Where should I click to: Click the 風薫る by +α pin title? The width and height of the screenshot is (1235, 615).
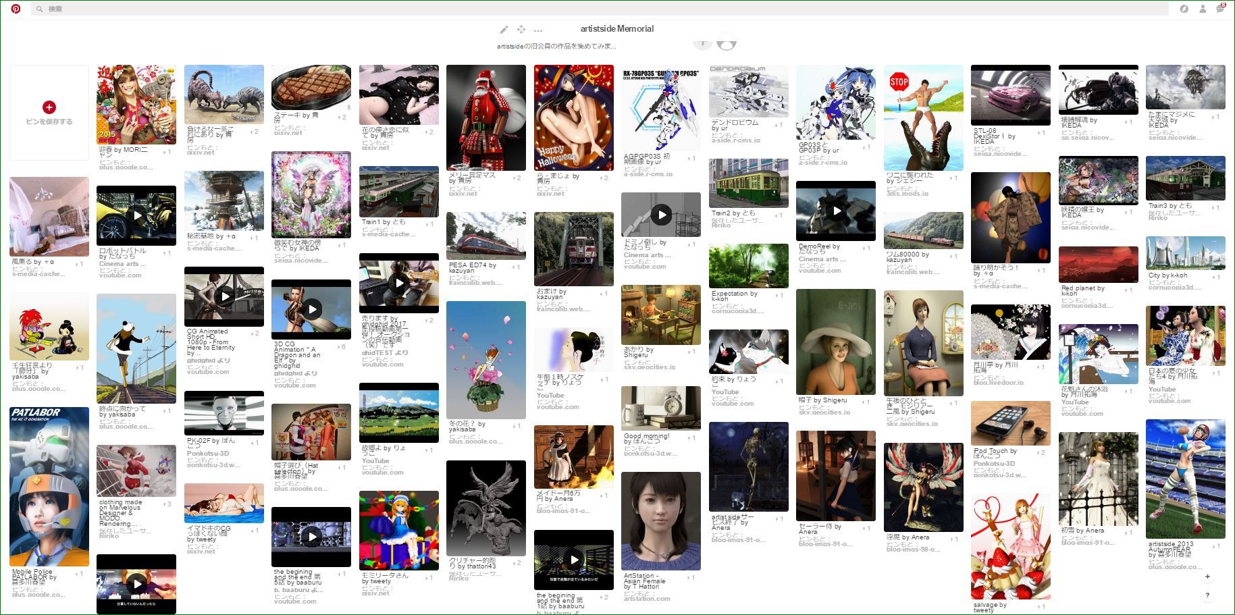tap(32, 262)
